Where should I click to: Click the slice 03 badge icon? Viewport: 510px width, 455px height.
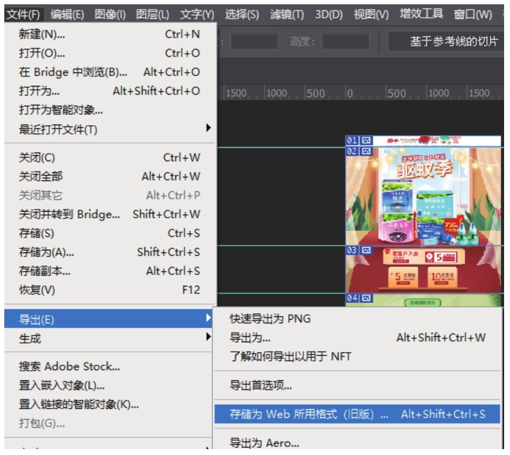[366, 250]
